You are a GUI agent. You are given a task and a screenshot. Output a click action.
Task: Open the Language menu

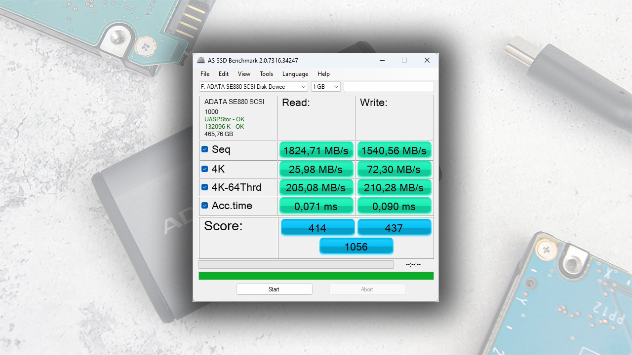click(295, 74)
